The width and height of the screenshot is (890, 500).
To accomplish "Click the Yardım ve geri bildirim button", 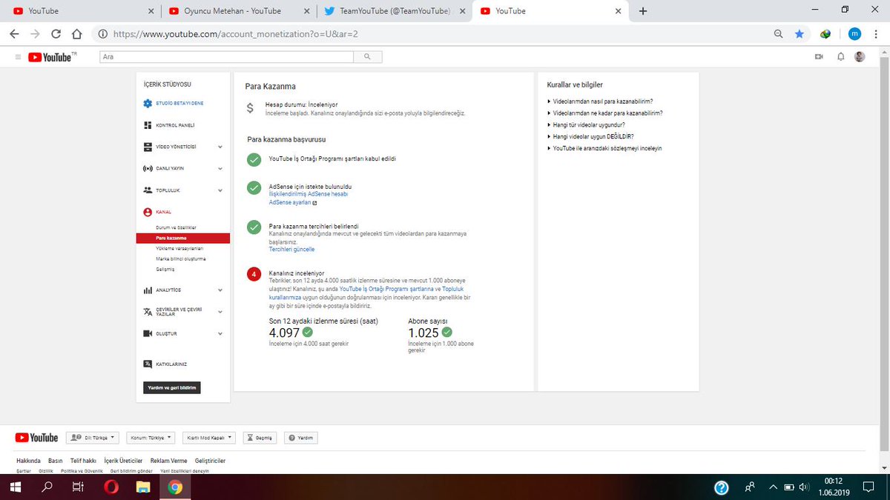I will click(x=172, y=387).
